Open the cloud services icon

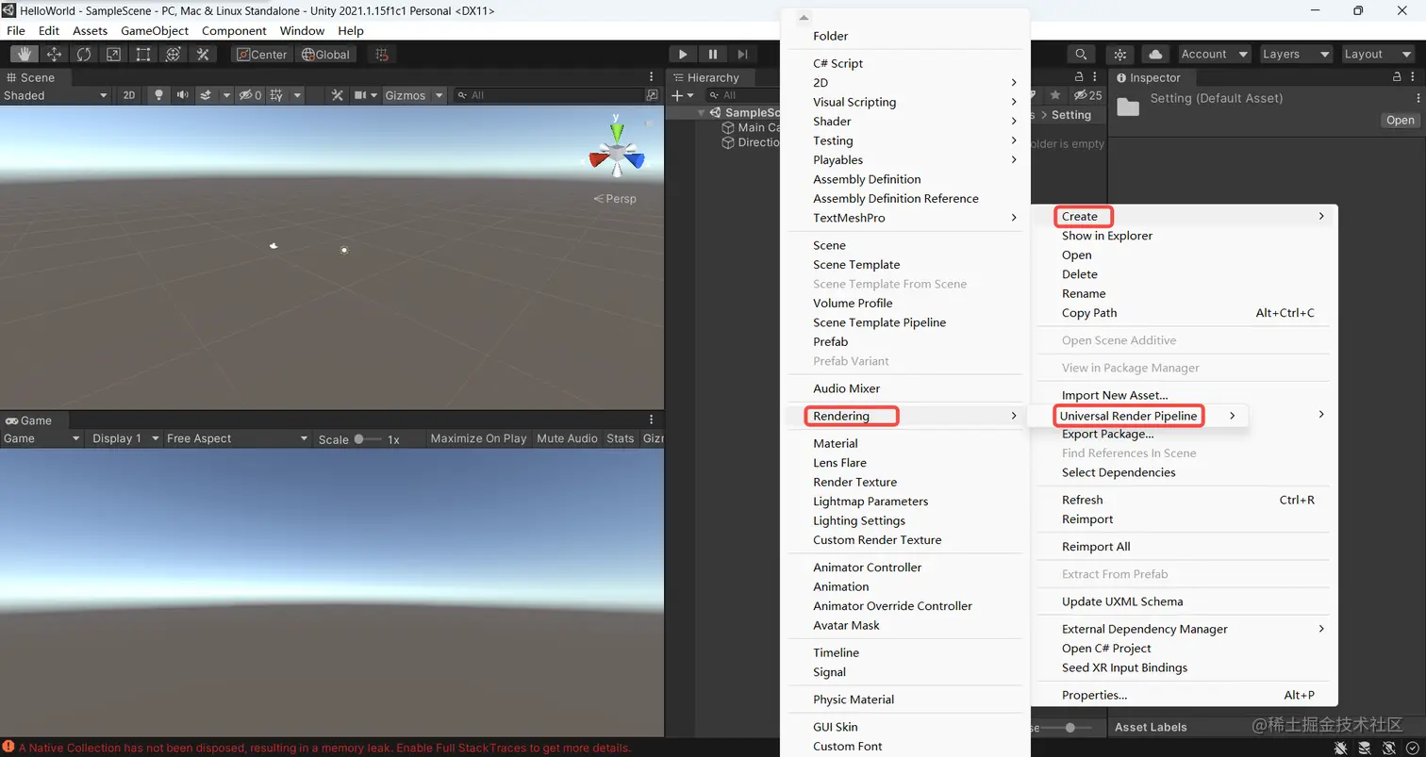(1155, 54)
